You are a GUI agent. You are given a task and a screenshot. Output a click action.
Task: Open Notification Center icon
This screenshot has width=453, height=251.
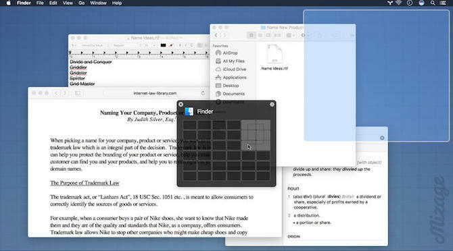click(443, 3)
